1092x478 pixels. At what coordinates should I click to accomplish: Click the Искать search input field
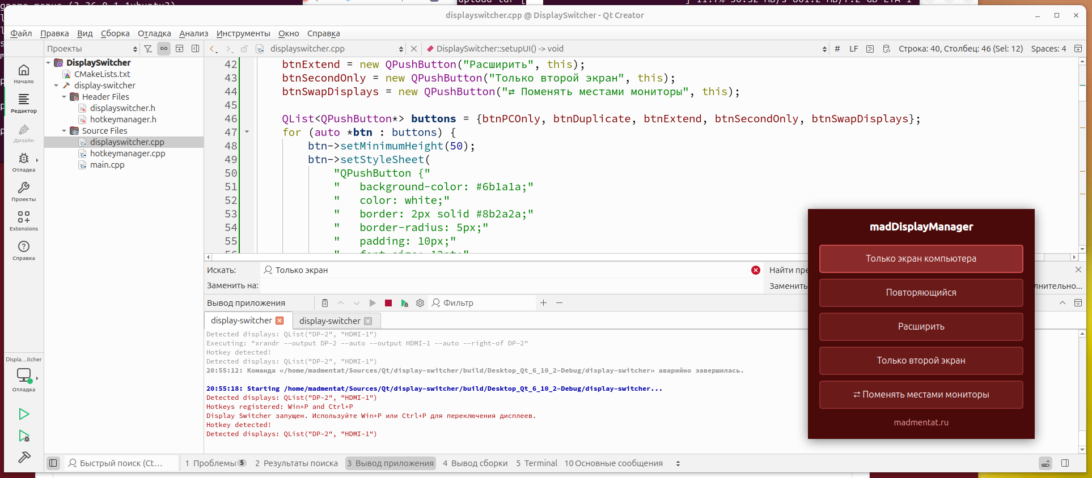(505, 270)
